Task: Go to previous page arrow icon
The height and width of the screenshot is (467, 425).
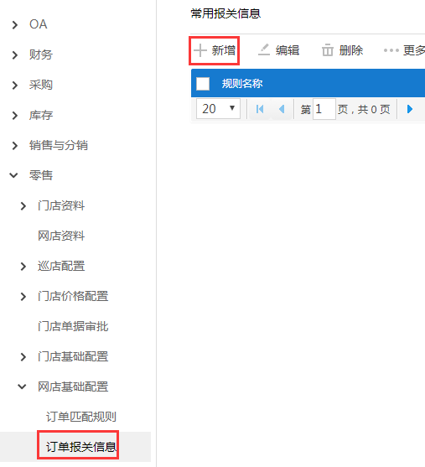Action: click(282, 109)
